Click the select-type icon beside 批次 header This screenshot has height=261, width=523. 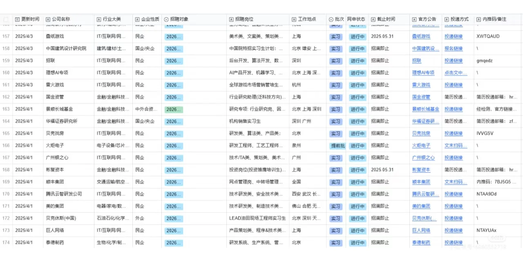tap(331, 19)
